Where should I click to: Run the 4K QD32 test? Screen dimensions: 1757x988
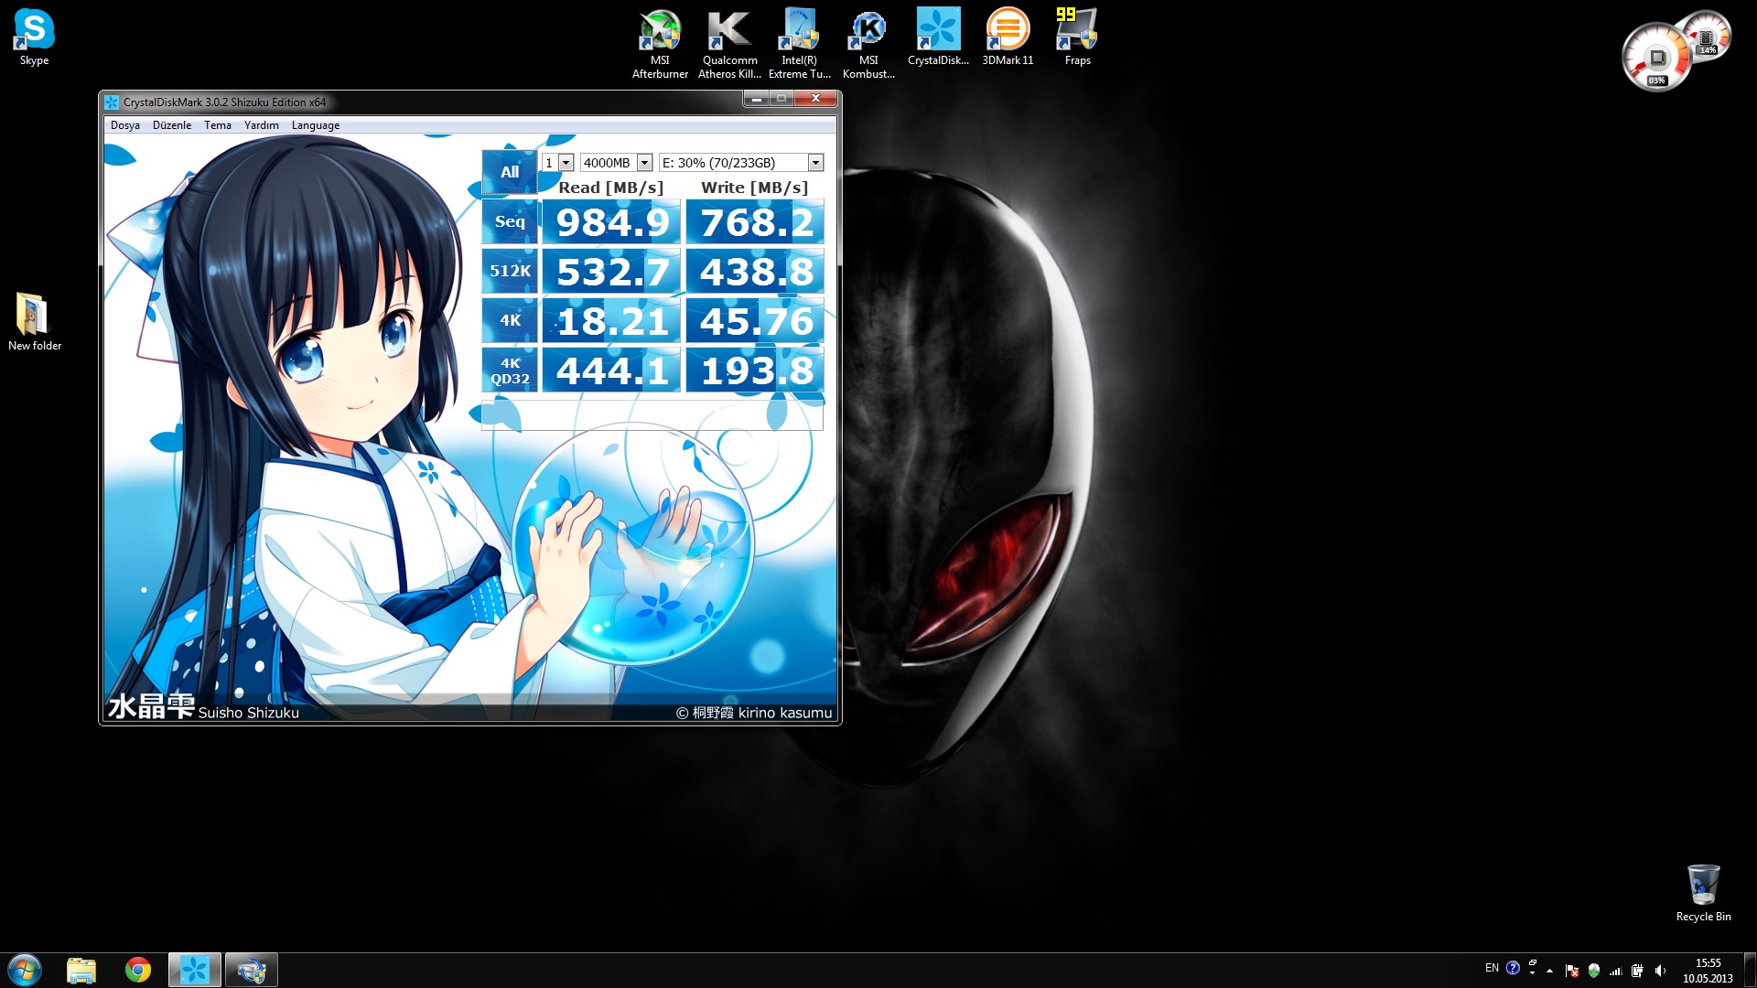pos(510,370)
